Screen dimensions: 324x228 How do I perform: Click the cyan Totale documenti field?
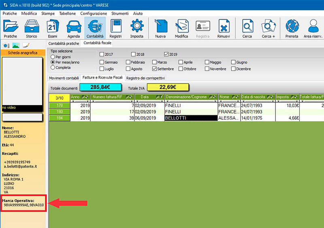pyautogui.click(x=100, y=87)
